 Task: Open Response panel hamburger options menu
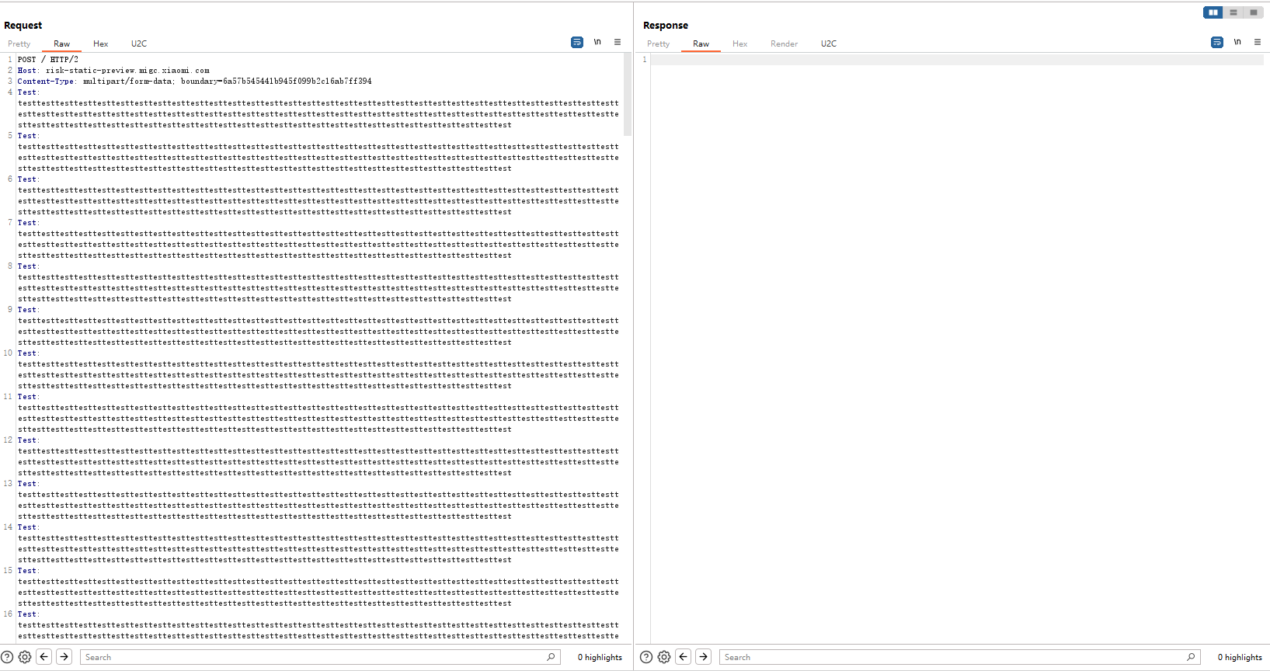1258,42
